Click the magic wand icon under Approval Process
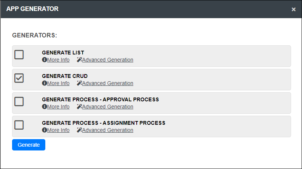Viewport: 302px width, 169px height. pyautogui.click(x=79, y=107)
